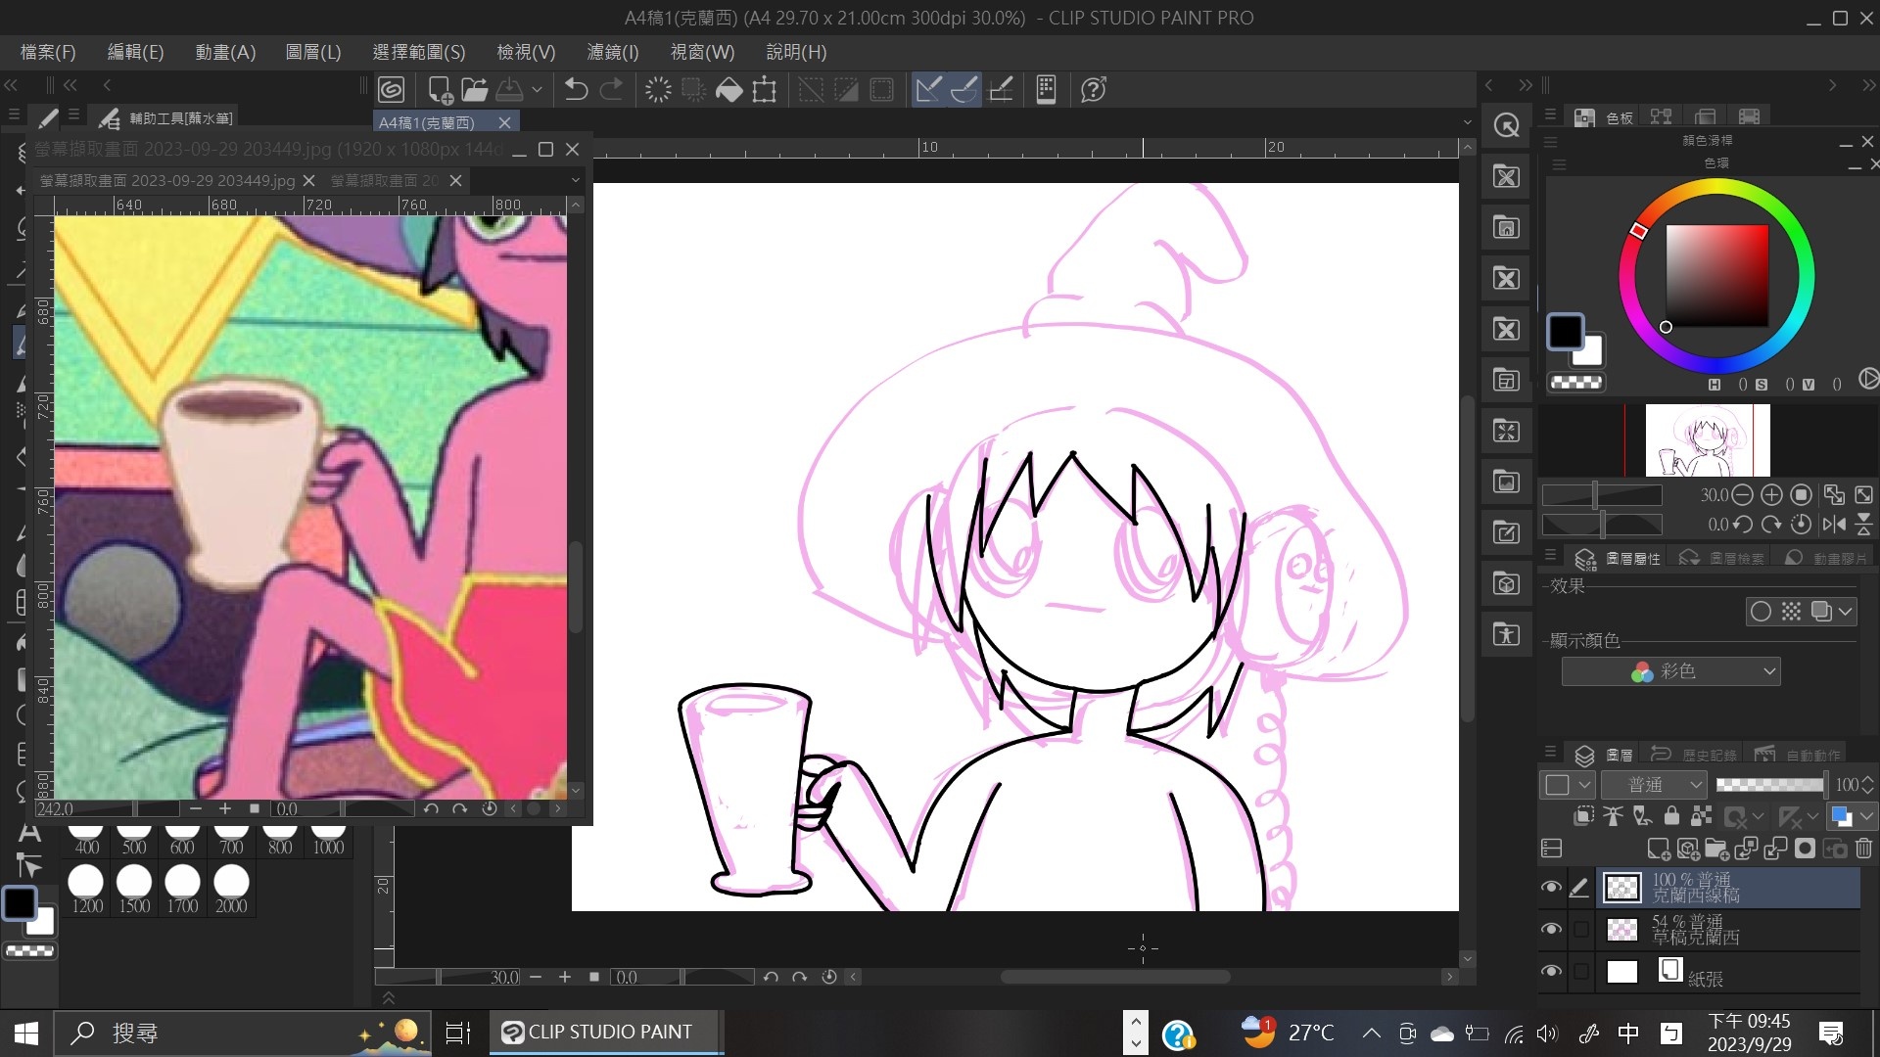Open layer color dropdown with blue square

coord(1853,816)
